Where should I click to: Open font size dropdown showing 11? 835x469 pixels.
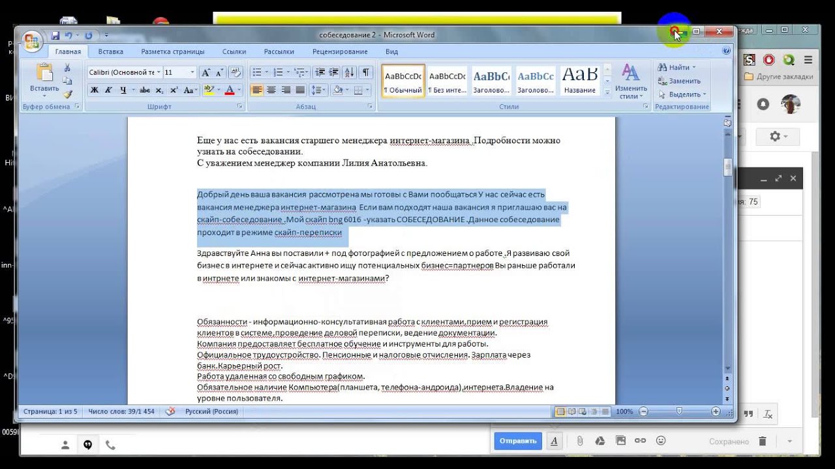click(192, 72)
